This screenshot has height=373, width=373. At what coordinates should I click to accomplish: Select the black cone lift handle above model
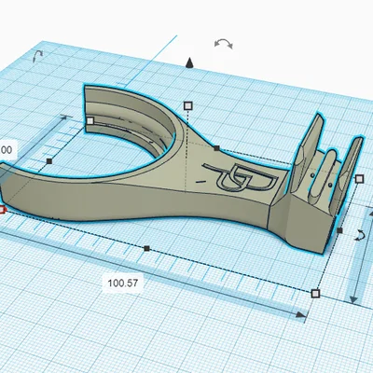pyautogui.click(x=189, y=62)
